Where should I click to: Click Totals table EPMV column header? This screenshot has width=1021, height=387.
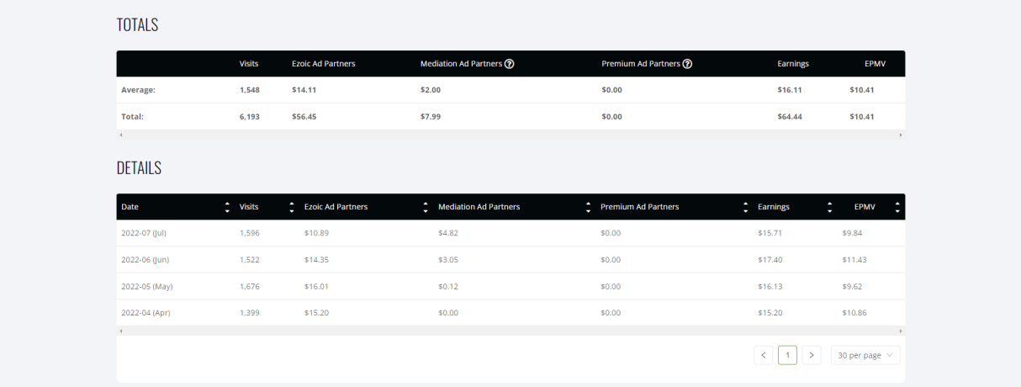pyautogui.click(x=875, y=64)
